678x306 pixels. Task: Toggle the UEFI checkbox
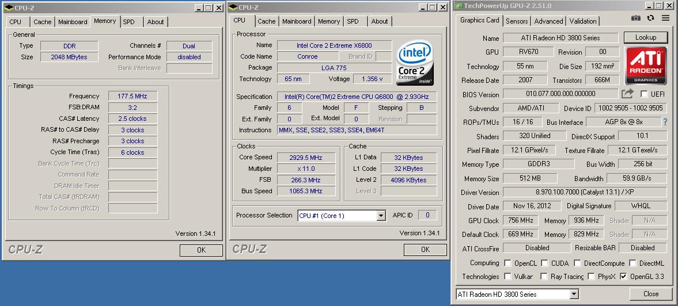pos(644,94)
